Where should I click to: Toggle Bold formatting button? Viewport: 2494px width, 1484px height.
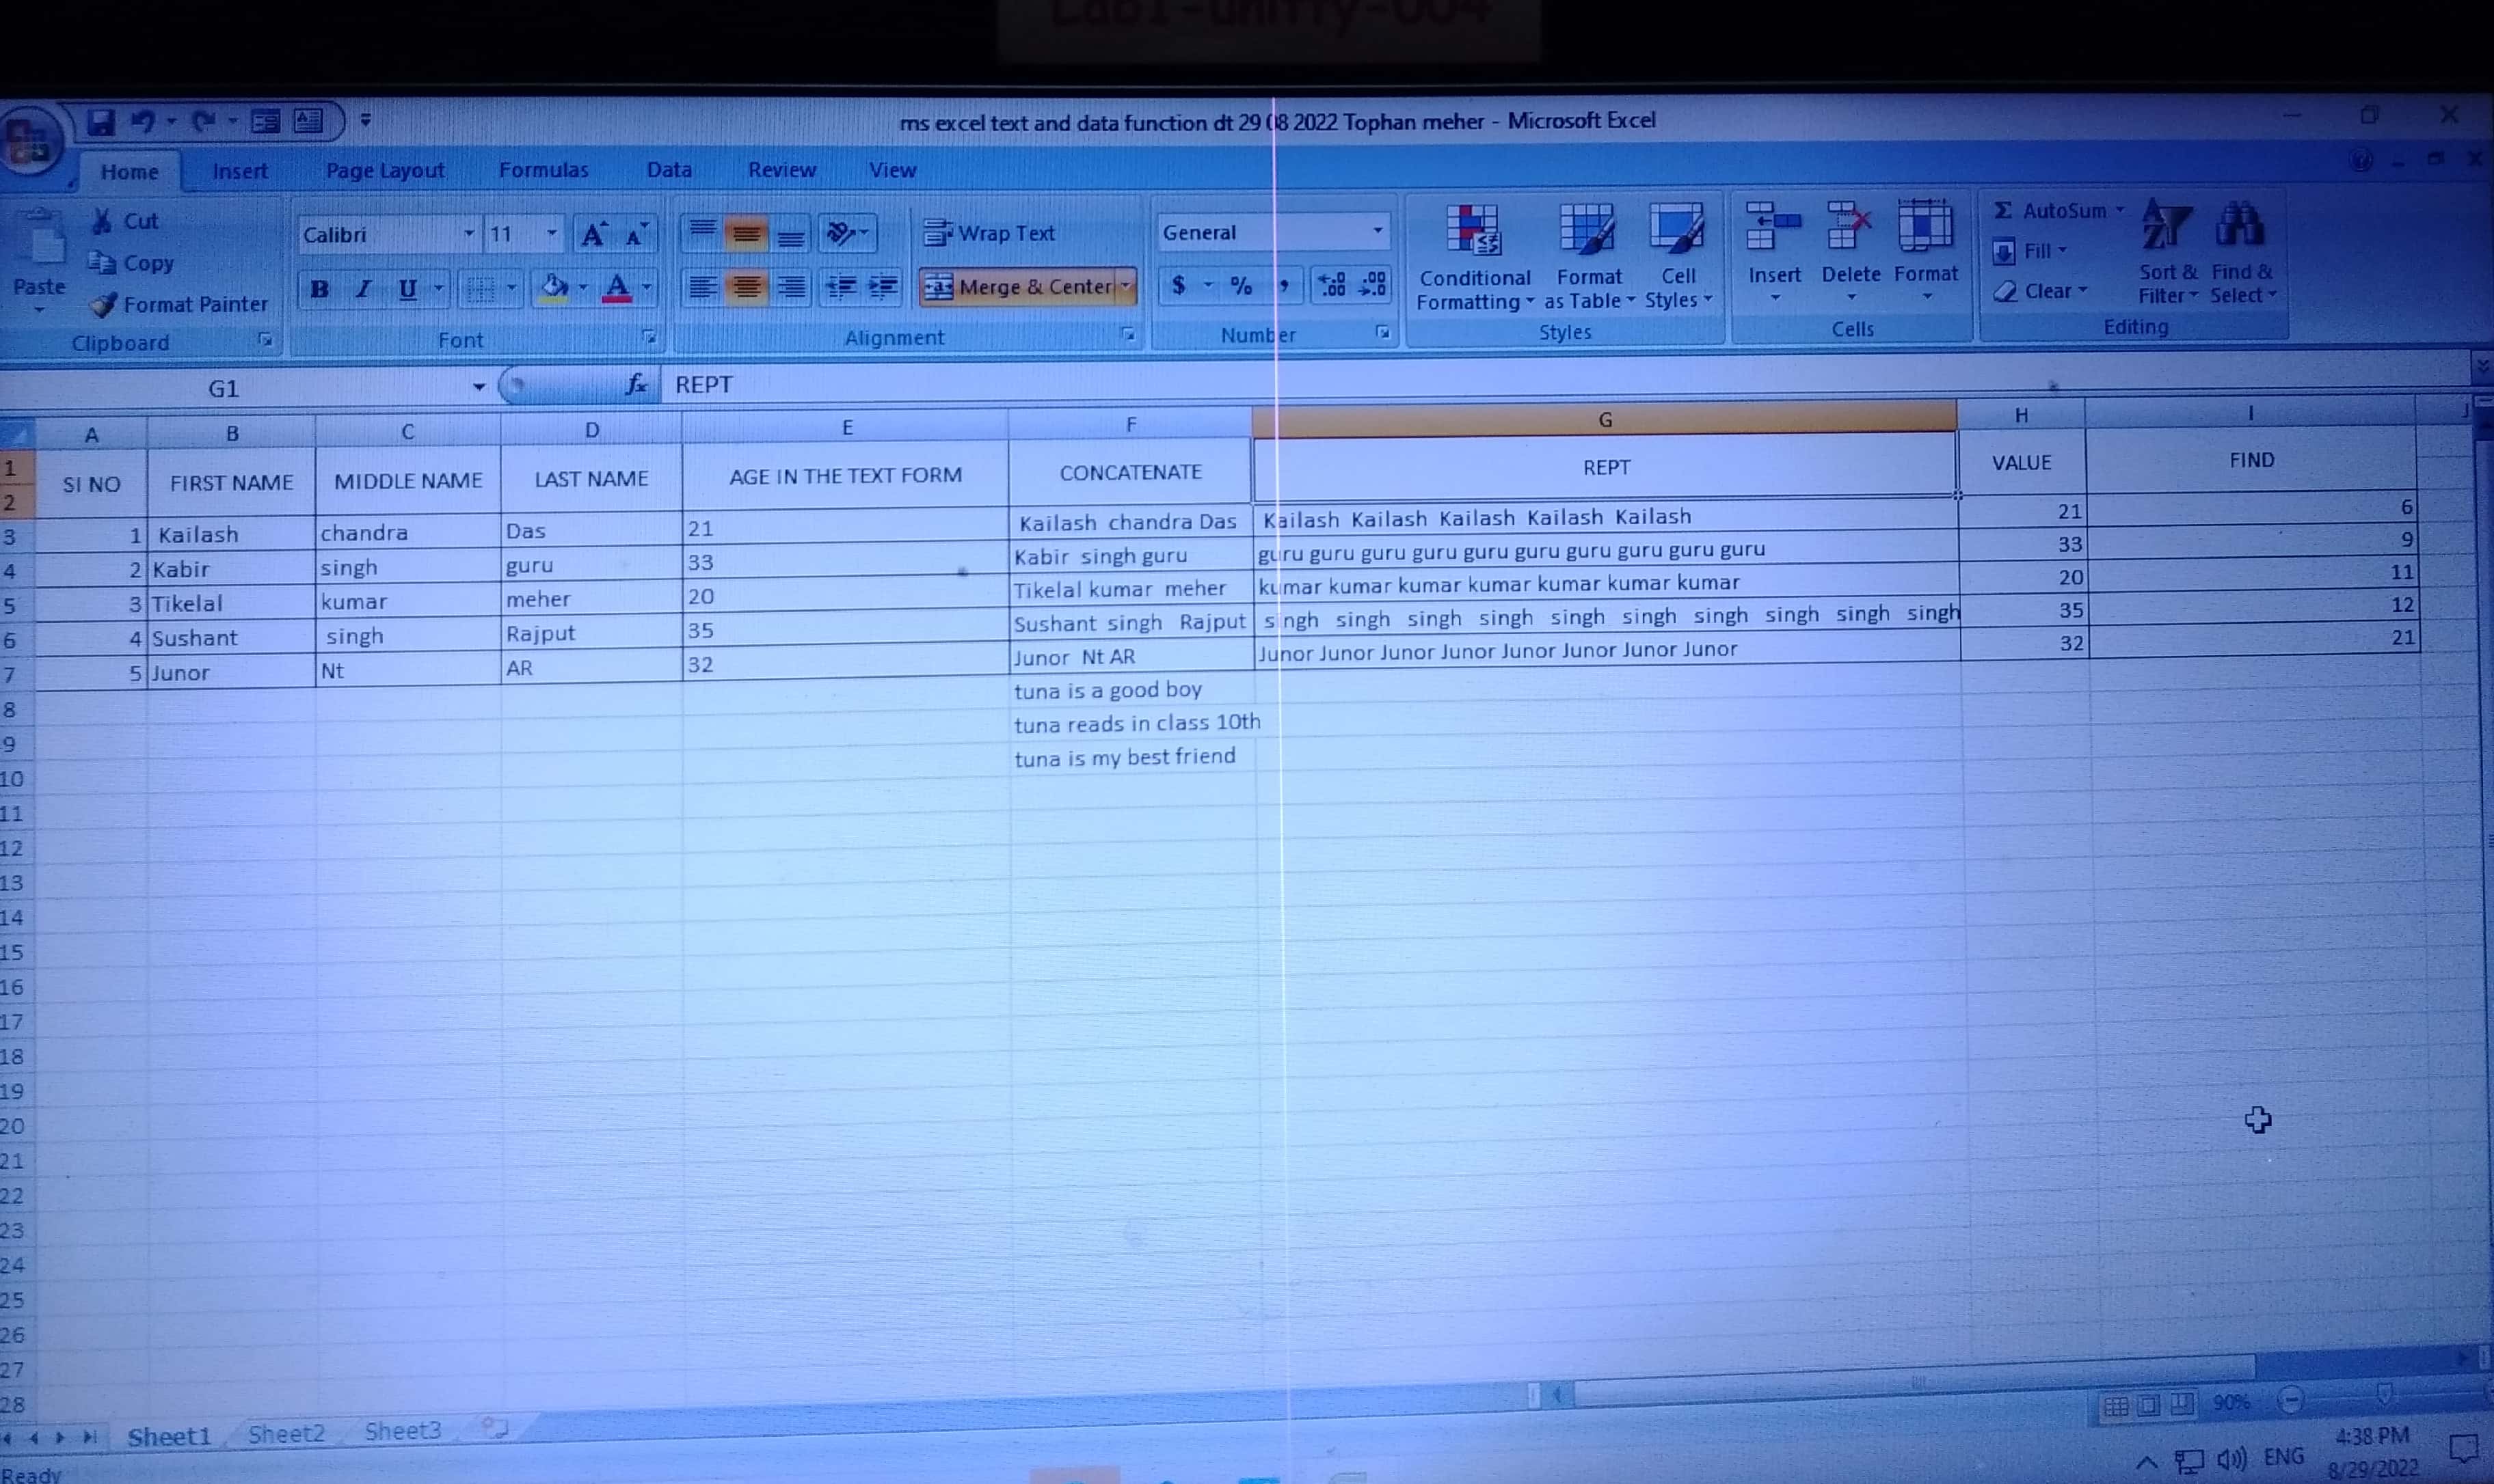click(x=319, y=290)
